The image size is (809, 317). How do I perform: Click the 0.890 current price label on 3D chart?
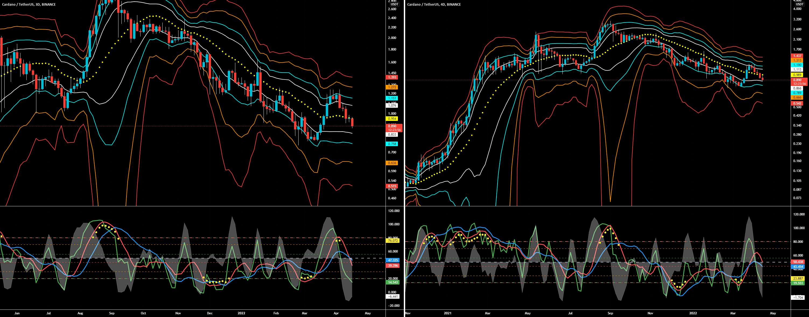(x=393, y=126)
